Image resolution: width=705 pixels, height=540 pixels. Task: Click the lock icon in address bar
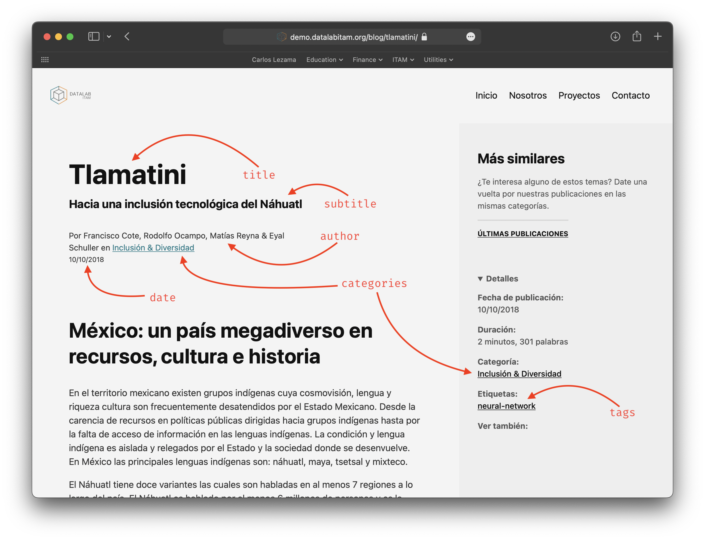pyautogui.click(x=424, y=37)
